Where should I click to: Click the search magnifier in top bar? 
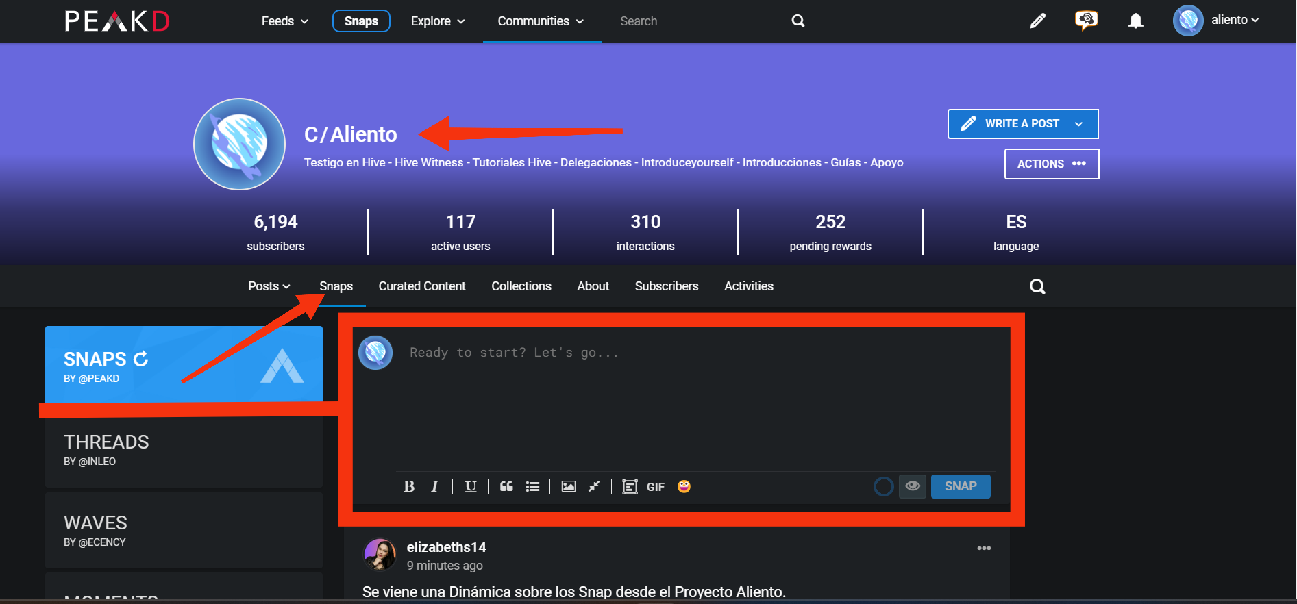(x=798, y=21)
